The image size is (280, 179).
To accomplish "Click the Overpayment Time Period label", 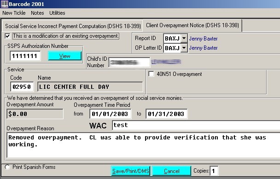I will click(x=102, y=105).
